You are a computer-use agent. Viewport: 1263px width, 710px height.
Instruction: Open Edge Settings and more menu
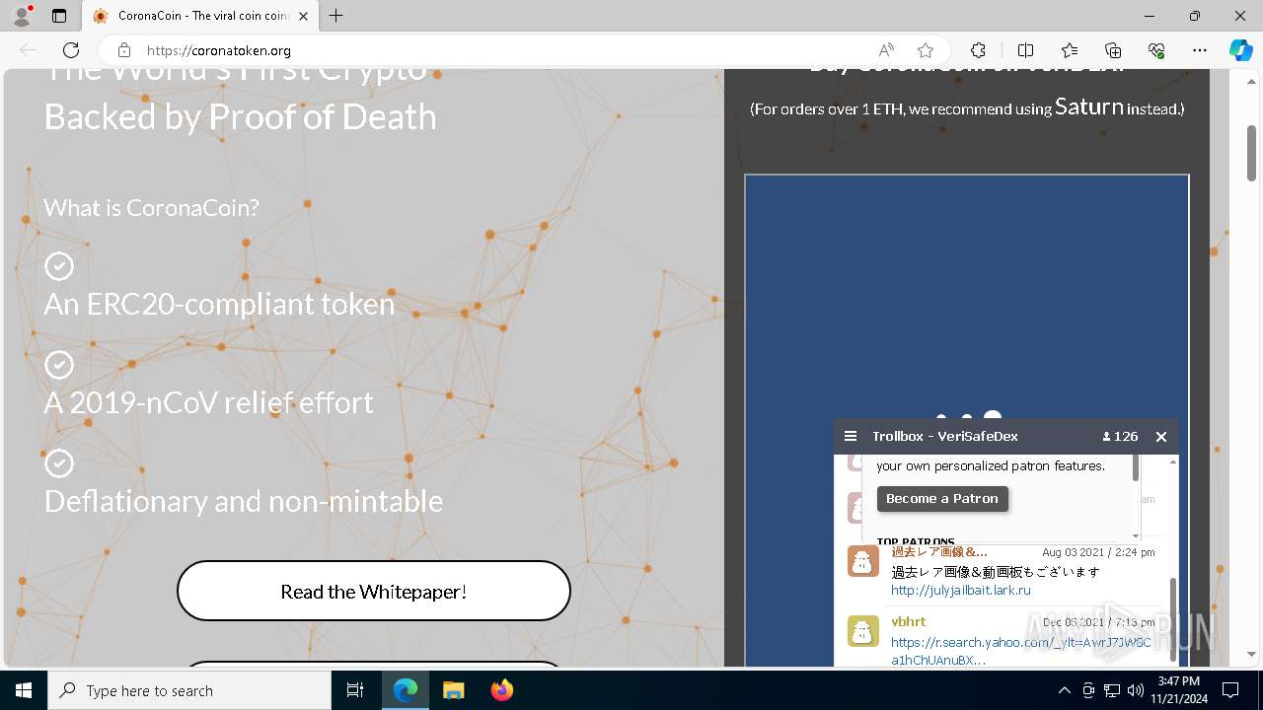pyautogui.click(x=1200, y=50)
